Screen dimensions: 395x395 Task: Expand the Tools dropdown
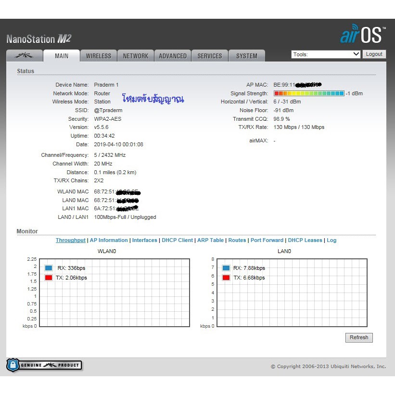pos(325,54)
